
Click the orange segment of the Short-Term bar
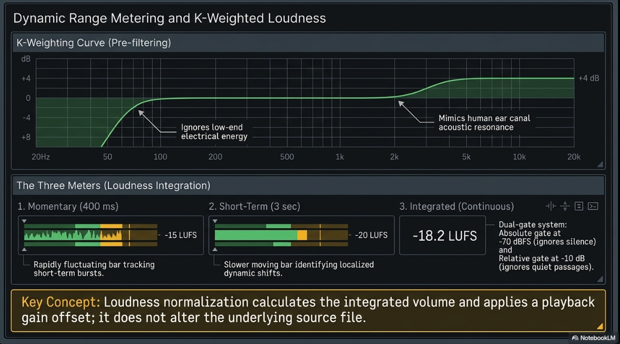pyautogui.click(x=302, y=235)
